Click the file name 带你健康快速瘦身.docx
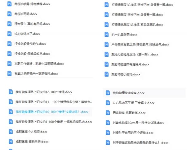187x150 pixels. [x=128, y=93]
